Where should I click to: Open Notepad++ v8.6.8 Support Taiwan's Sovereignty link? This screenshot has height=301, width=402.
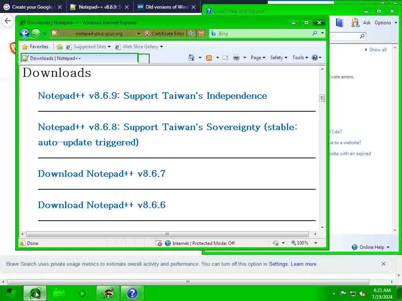click(x=168, y=135)
